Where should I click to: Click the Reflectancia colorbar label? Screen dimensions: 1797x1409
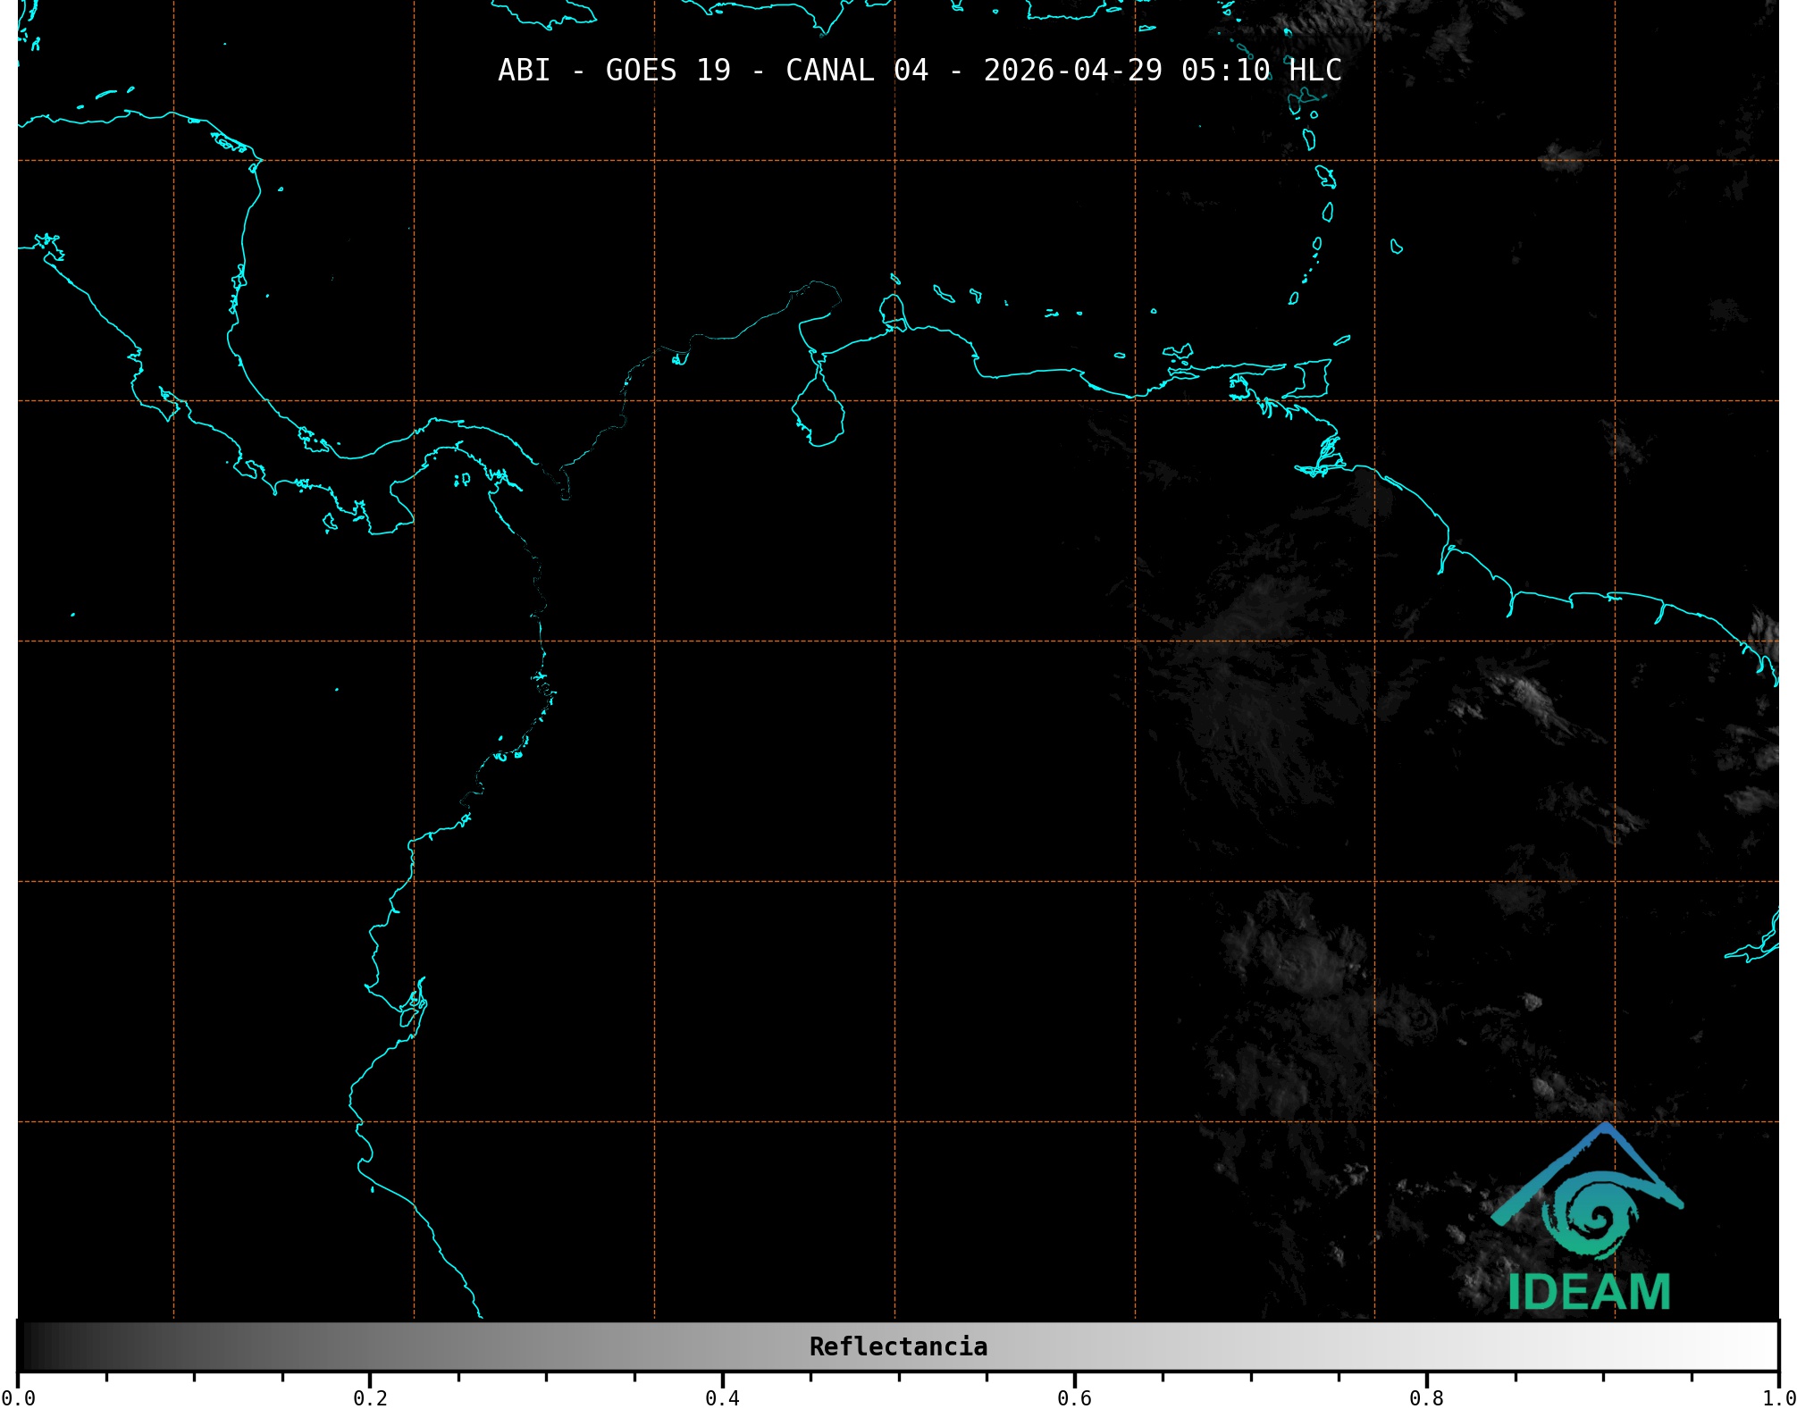tap(898, 1346)
